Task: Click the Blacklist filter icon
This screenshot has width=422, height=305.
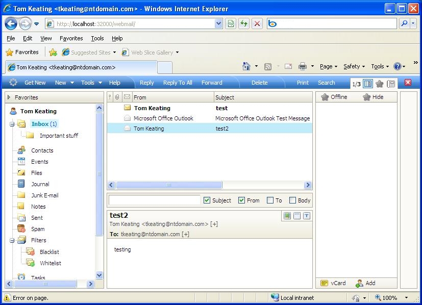Action: tap(30, 252)
